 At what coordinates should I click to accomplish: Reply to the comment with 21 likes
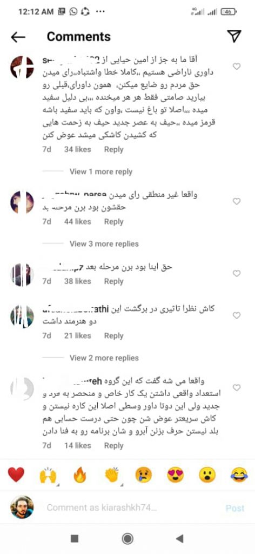[x=113, y=335]
